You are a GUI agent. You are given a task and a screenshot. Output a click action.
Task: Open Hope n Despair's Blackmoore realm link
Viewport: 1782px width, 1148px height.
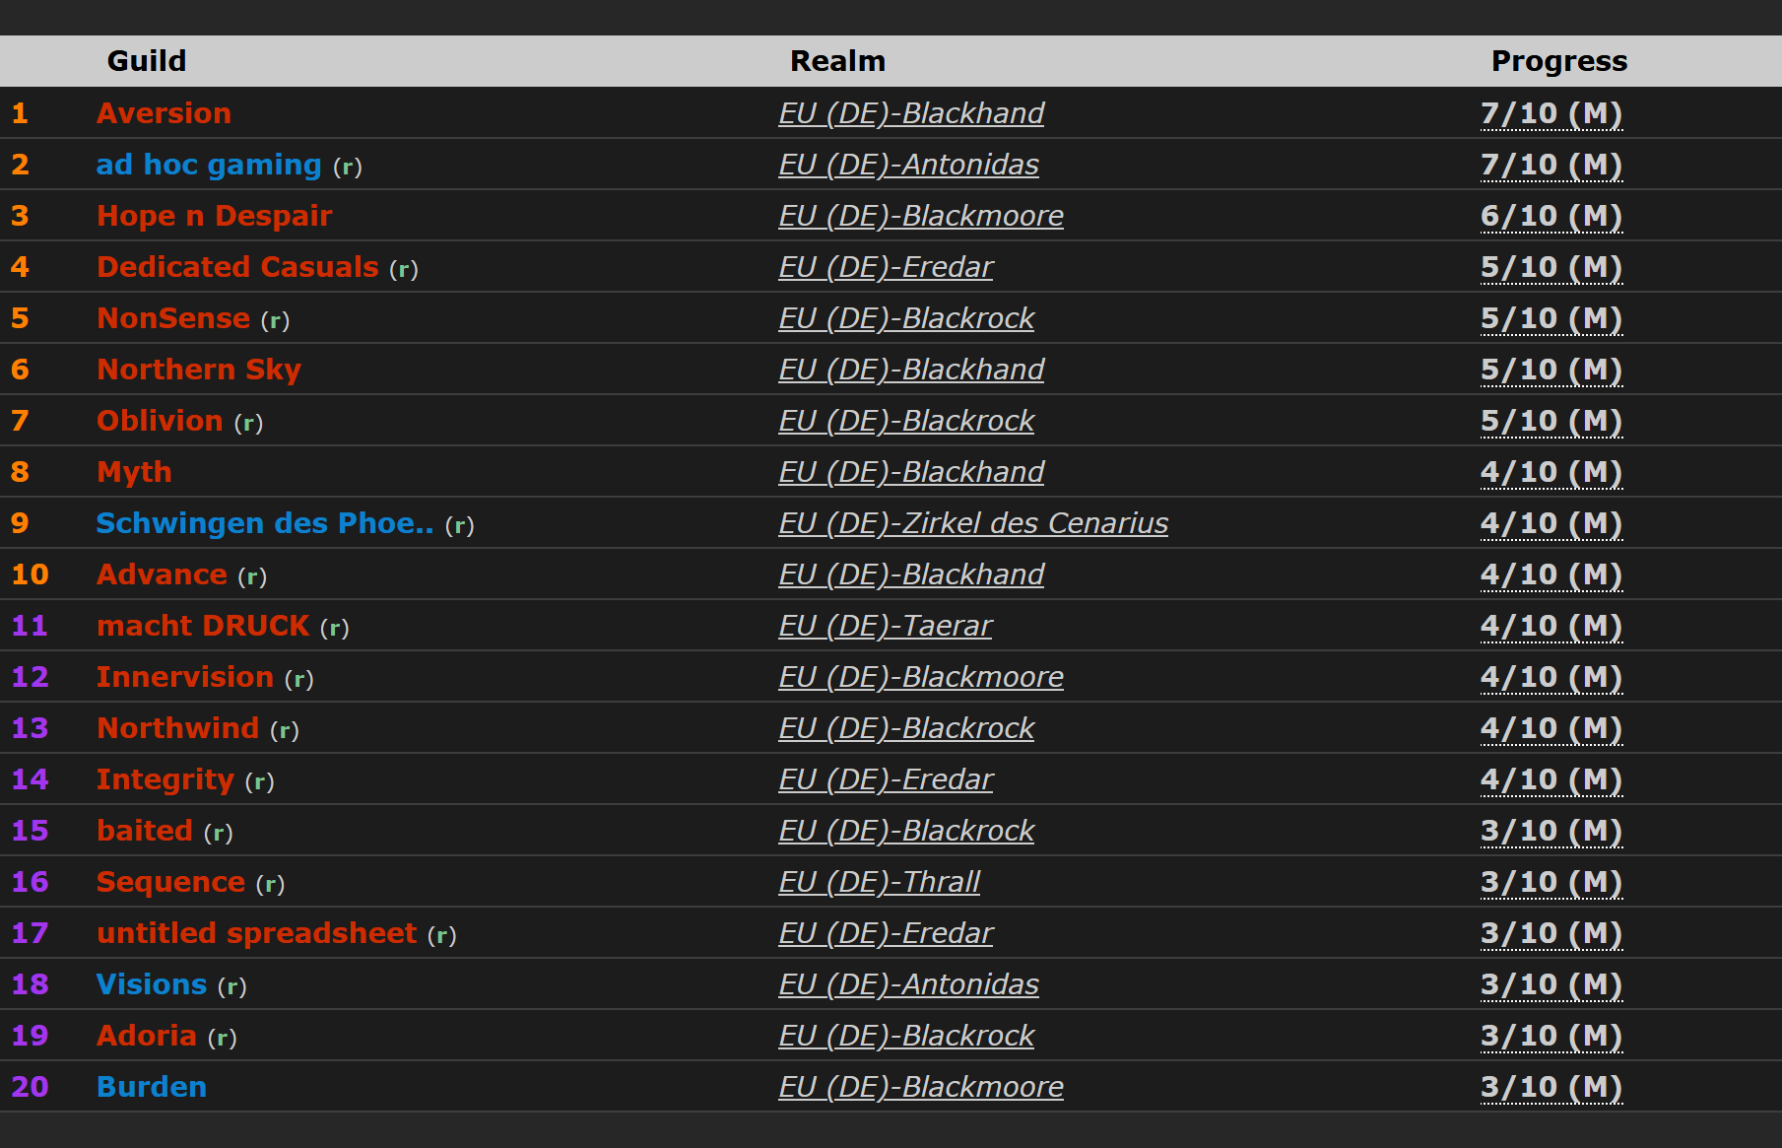(x=921, y=216)
